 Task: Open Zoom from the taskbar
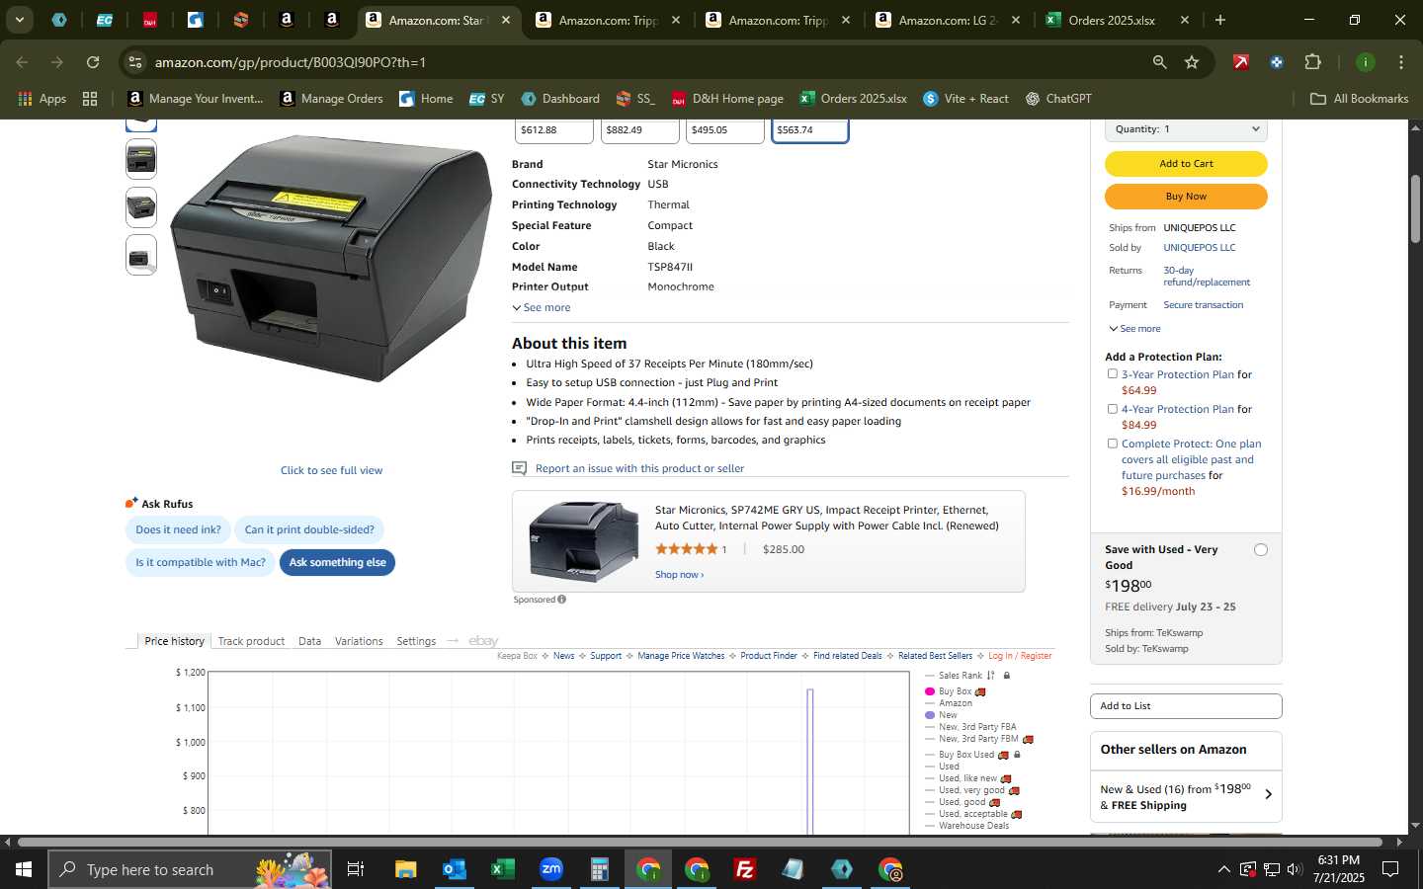(x=550, y=869)
